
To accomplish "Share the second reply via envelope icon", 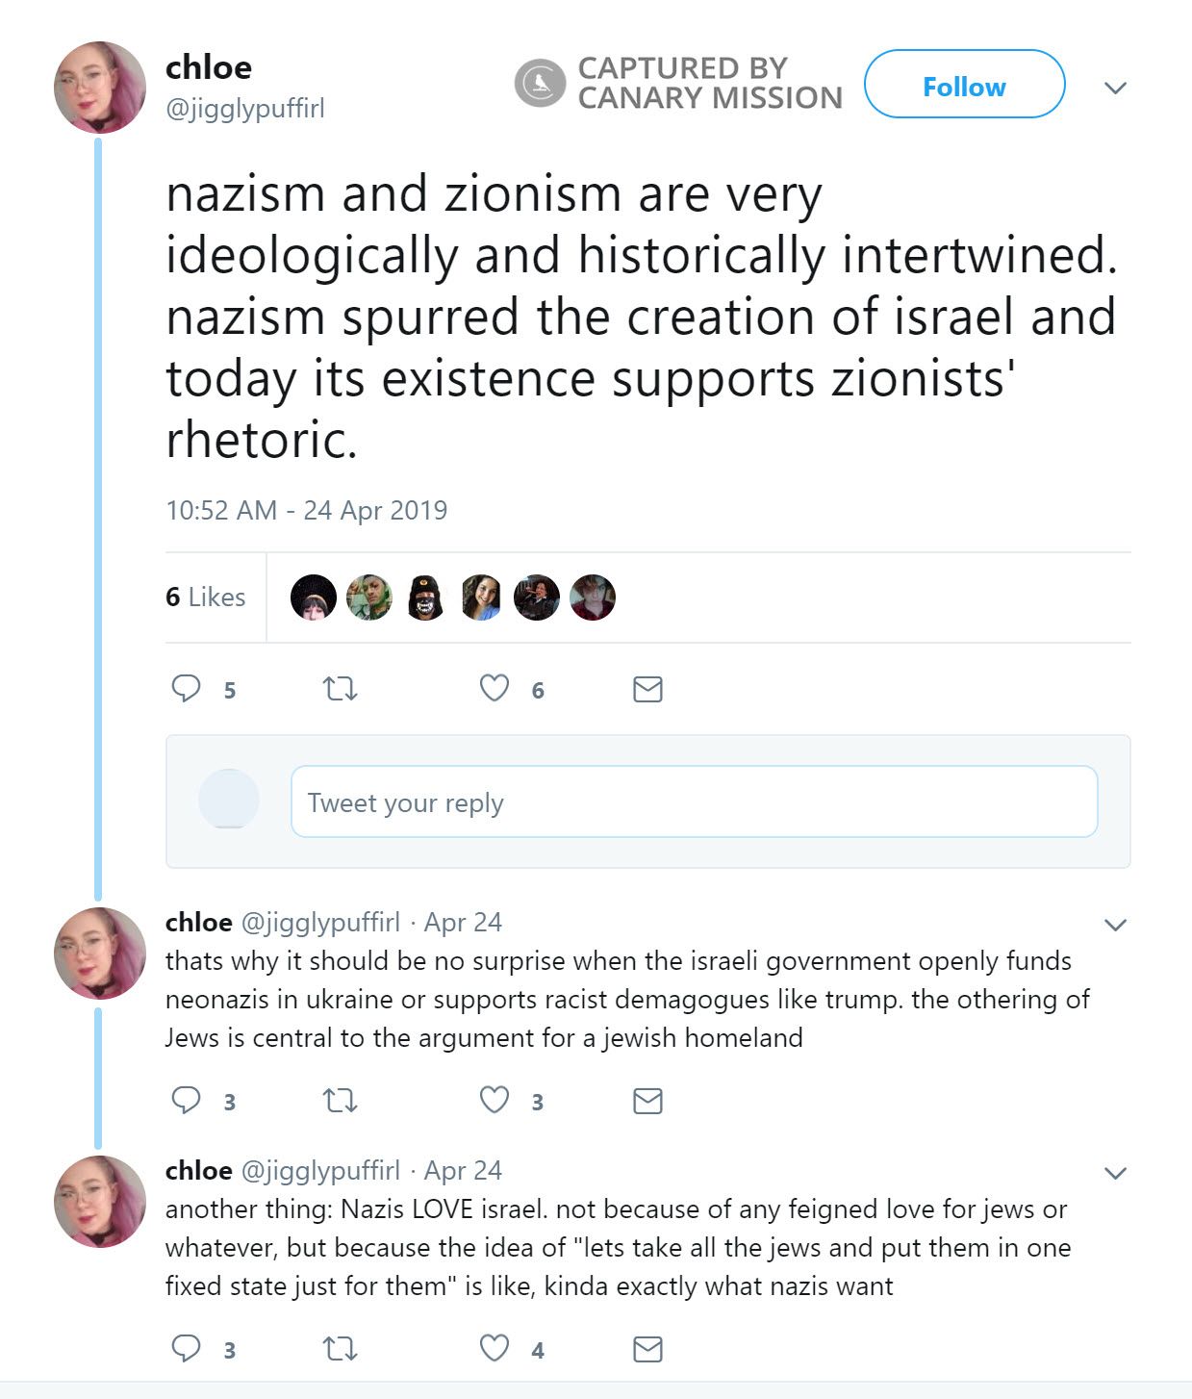I will pyautogui.click(x=647, y=1101).
